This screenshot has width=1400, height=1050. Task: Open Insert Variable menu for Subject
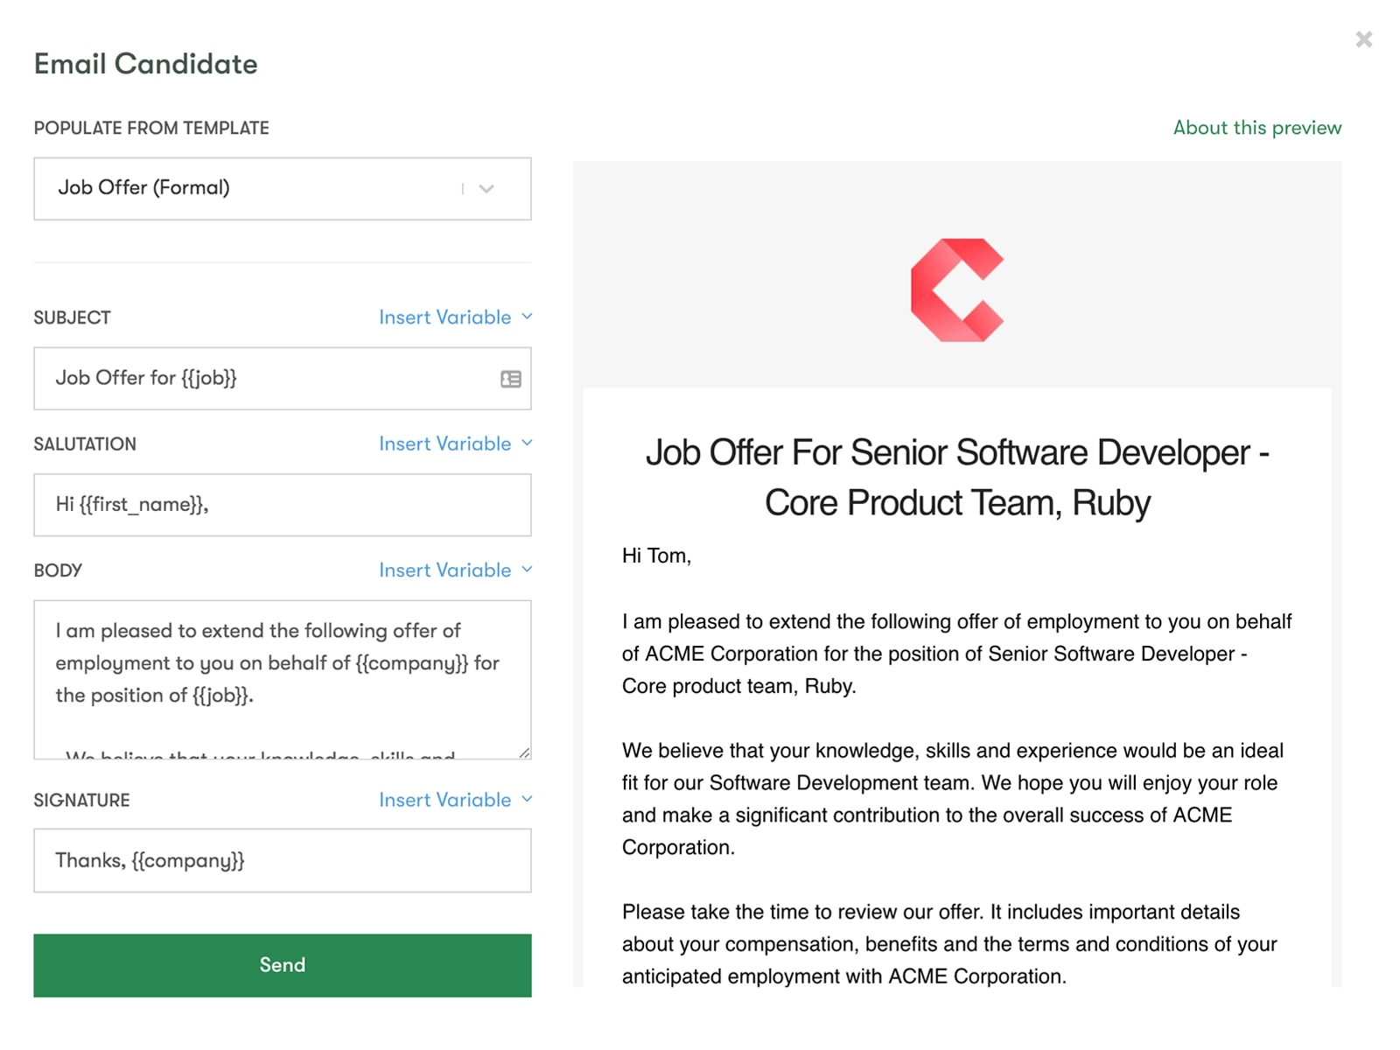click(444, 318)
